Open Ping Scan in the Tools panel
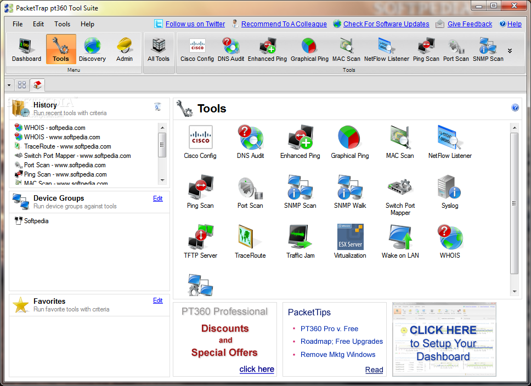Viewport: 531px width, 386px height. 200,192
